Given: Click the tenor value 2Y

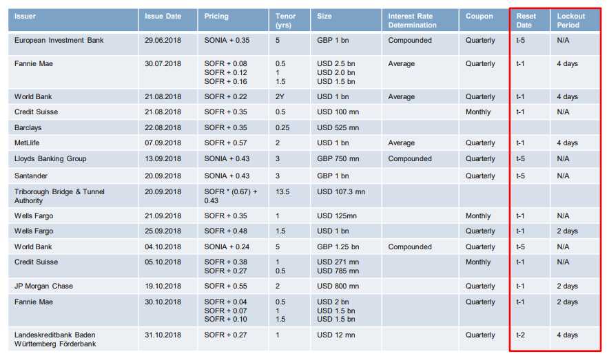Looking at the screenshot, I should pyautogui.click(x=280, y=96).
